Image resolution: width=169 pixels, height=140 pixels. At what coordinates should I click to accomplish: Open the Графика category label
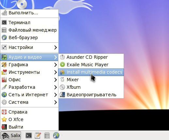click(18, 65)
